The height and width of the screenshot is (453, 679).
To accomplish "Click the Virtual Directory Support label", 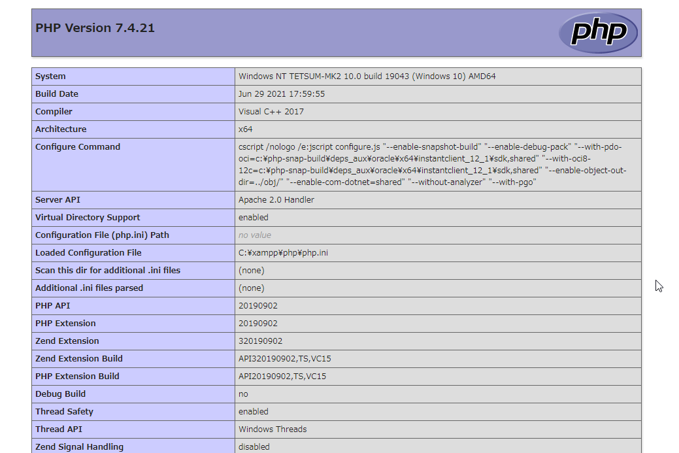I will 88,218.
